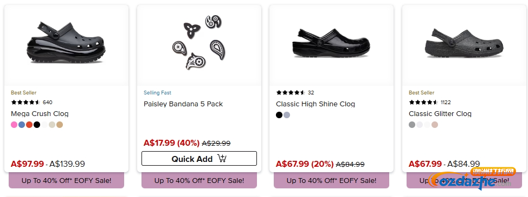Click the Quick Add button
The width and height of the screenshot is (528, 197).
[x=199, y=159]
